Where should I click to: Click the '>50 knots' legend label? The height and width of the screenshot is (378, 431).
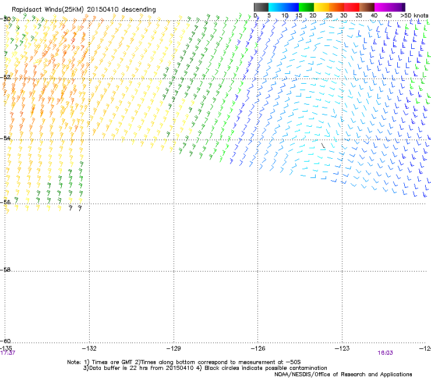414,16
